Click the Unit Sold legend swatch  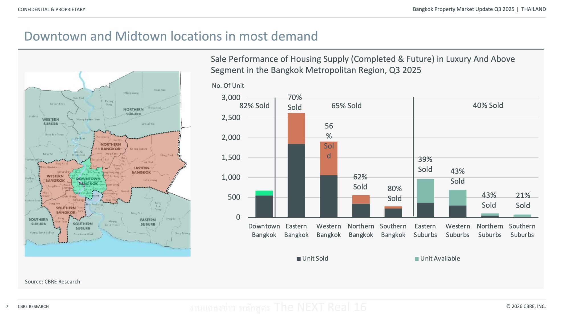point(299,259)
